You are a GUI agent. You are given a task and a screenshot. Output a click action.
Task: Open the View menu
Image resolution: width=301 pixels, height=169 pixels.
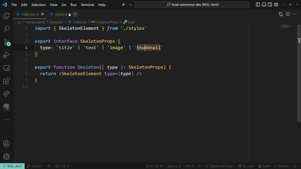pyautogui.click(x=53, y=5)
